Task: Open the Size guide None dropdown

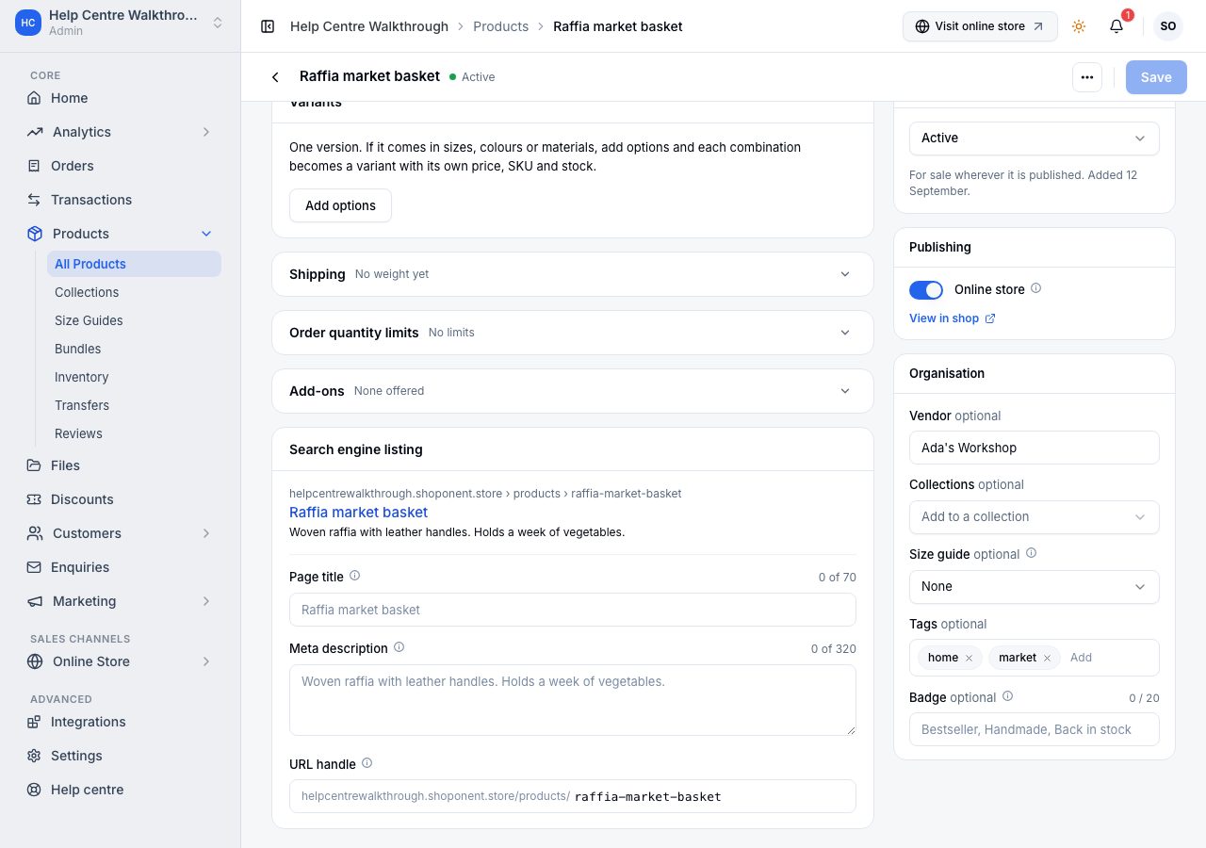Action: click(1035, 587)
